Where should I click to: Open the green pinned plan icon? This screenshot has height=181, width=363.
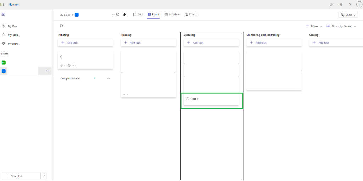coord(4,62)
